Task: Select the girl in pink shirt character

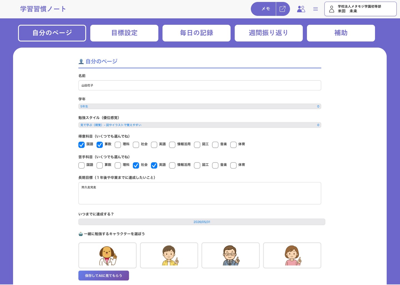Action: click(292, 255)
